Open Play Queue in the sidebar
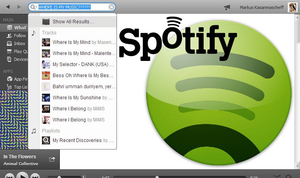Image resolution: width=300 pixels, height=178 pixels. point(14,51)
